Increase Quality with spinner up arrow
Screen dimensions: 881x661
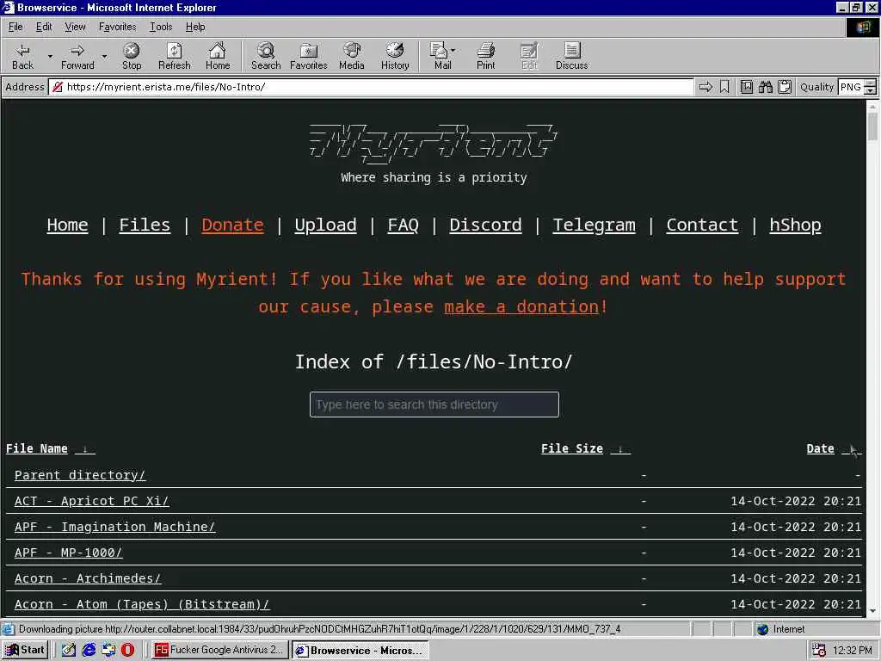tap(871, 83)
